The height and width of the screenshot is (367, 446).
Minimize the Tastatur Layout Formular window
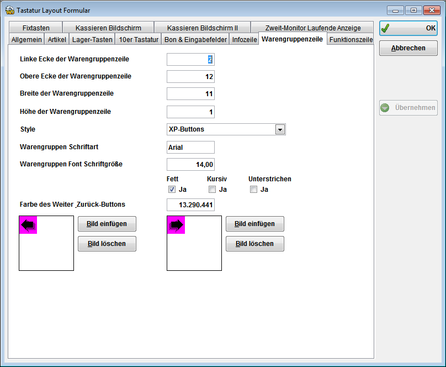point(395,11)
